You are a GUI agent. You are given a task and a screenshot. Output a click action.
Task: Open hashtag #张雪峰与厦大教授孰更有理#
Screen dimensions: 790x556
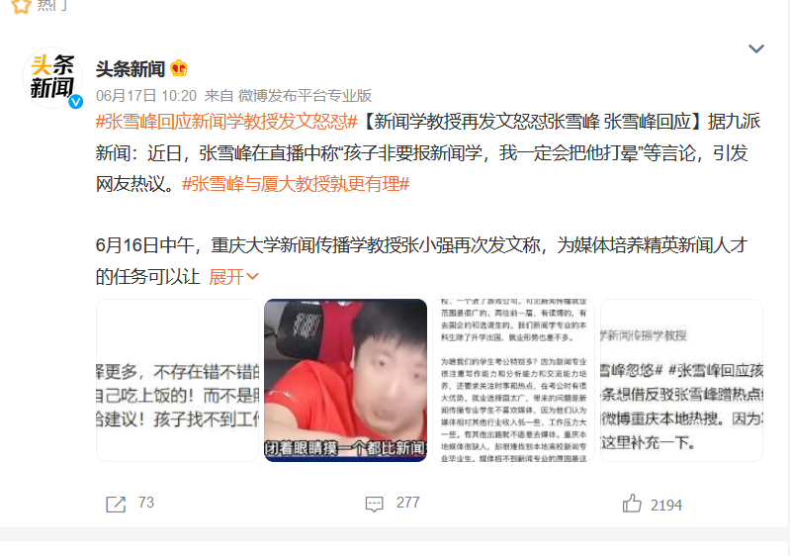296,184
